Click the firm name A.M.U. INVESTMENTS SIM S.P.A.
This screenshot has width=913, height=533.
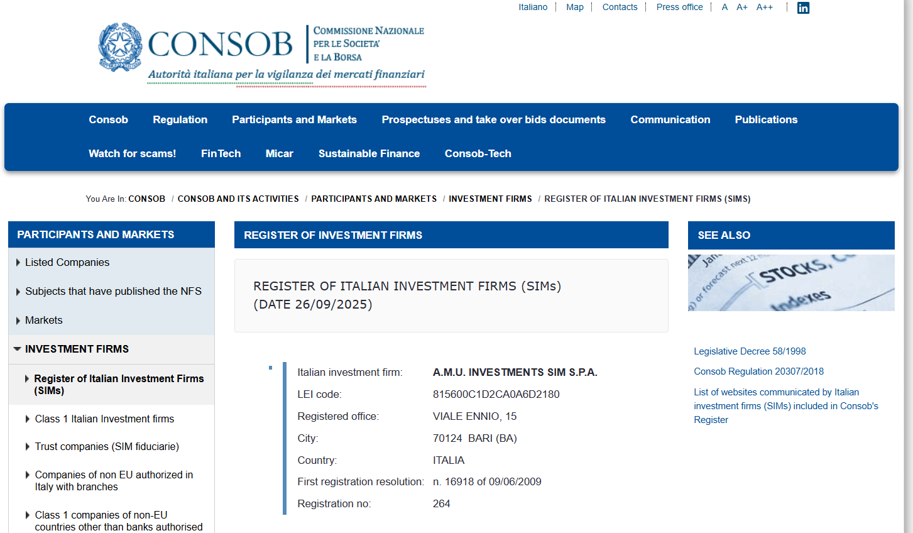[x=515, y=372]
